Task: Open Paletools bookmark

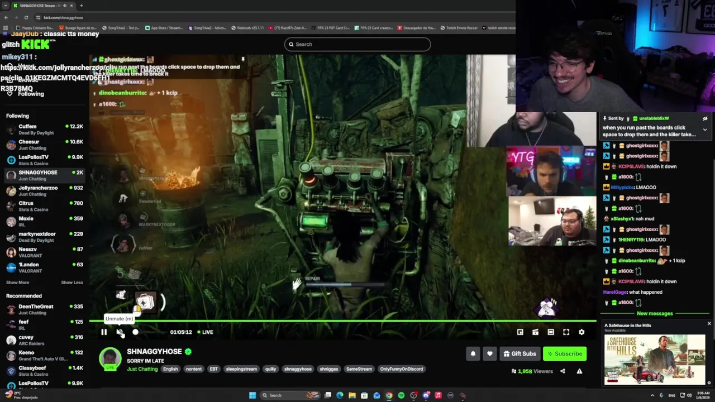Action: (x=247, y=28)
